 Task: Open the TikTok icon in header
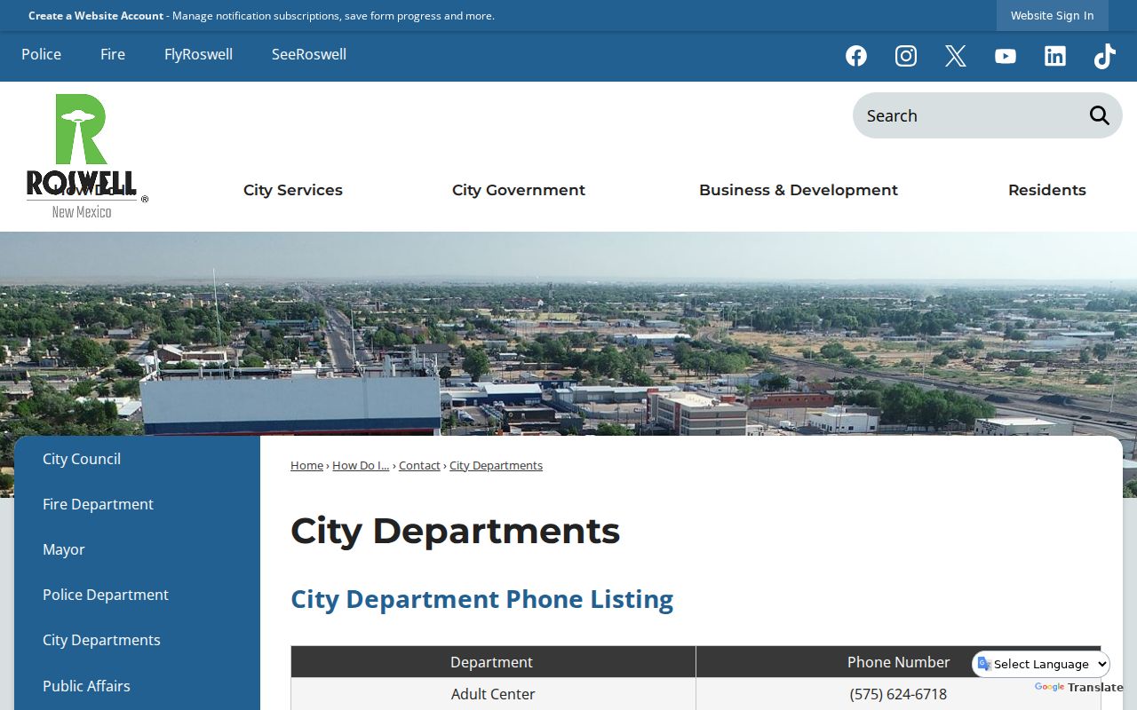point(1105,56)
